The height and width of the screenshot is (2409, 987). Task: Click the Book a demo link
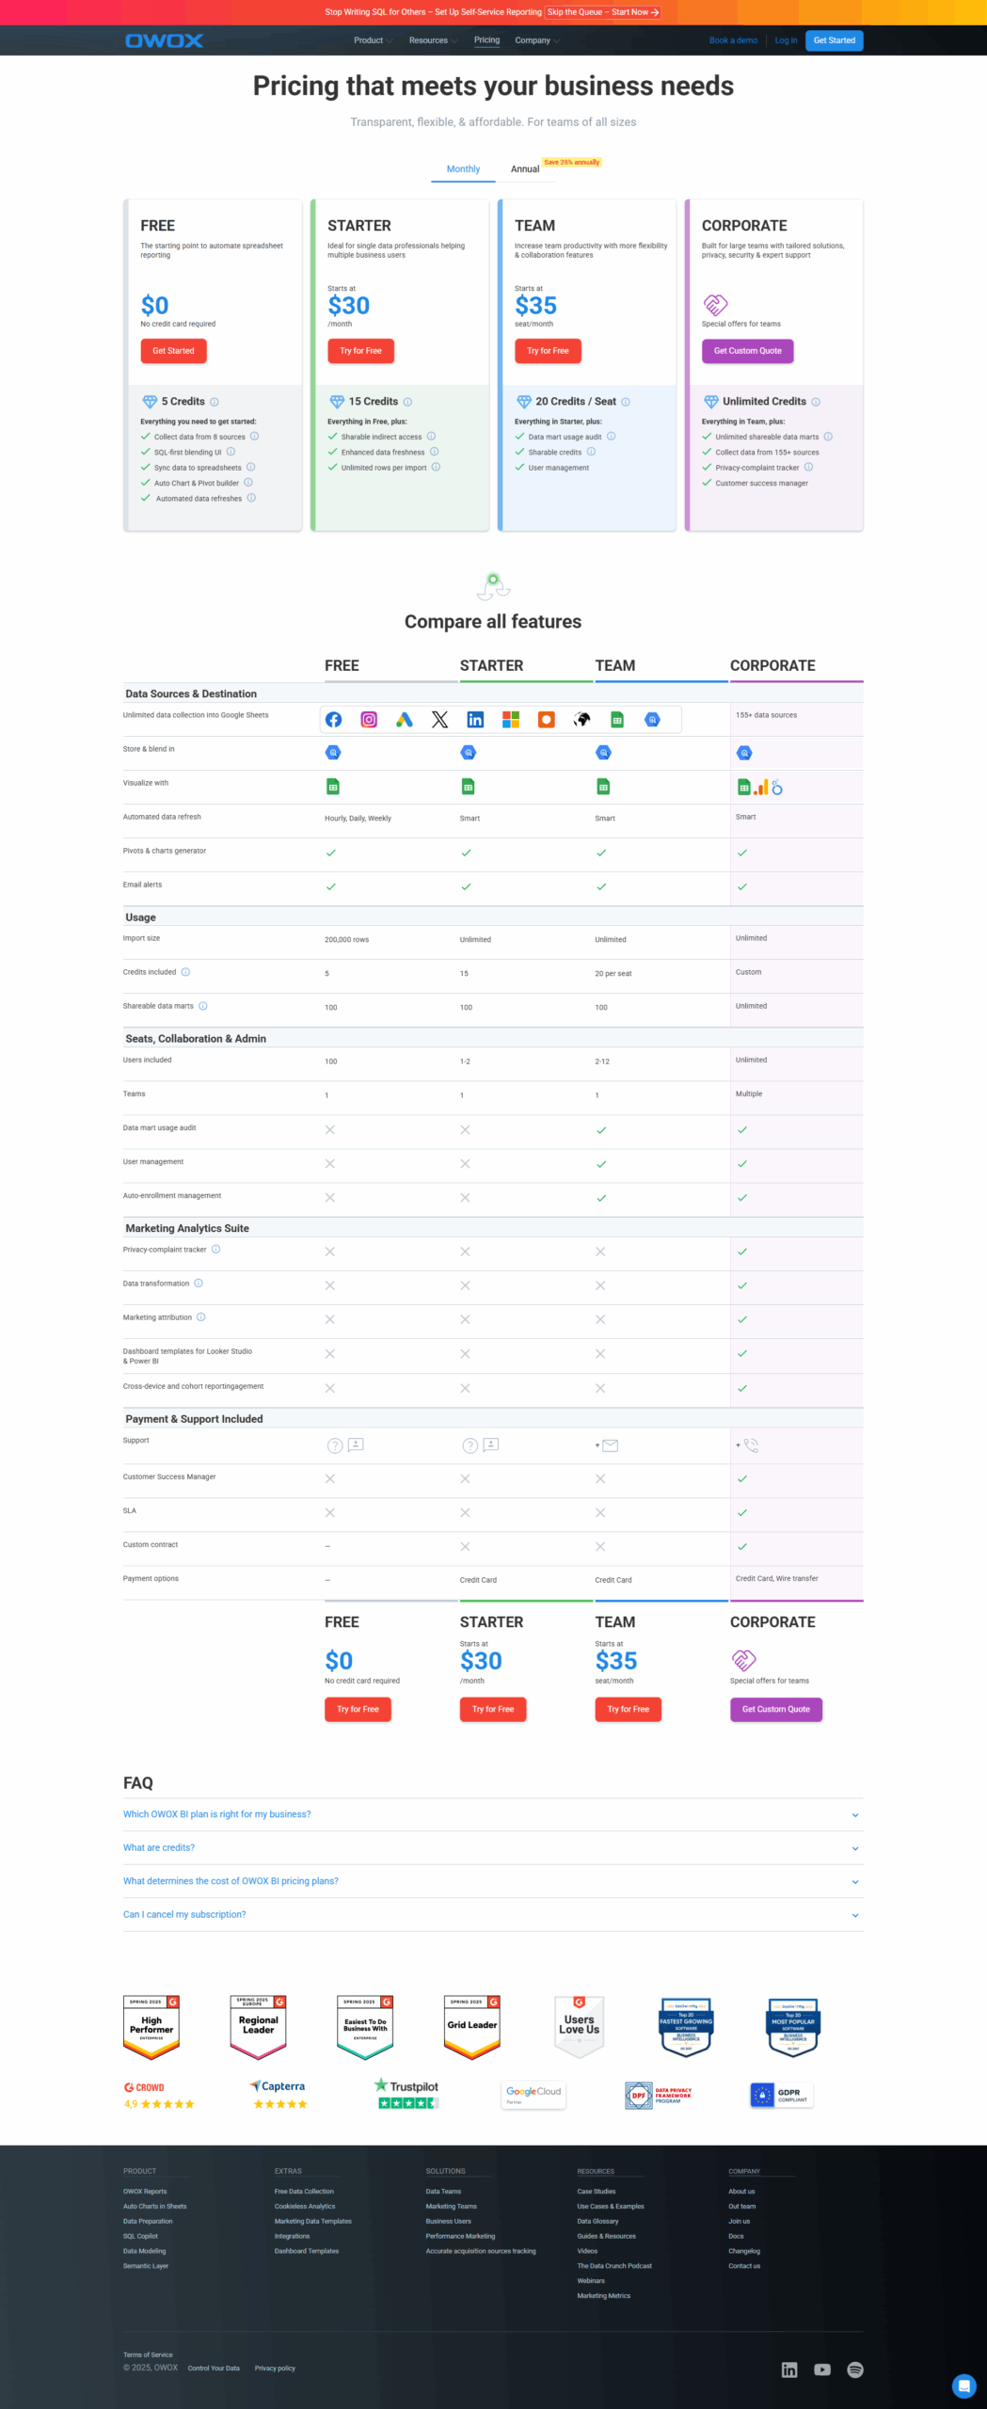click(733, 40)
